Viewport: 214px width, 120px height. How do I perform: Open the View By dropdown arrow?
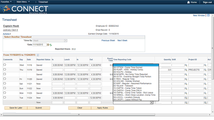pos(66,41)
